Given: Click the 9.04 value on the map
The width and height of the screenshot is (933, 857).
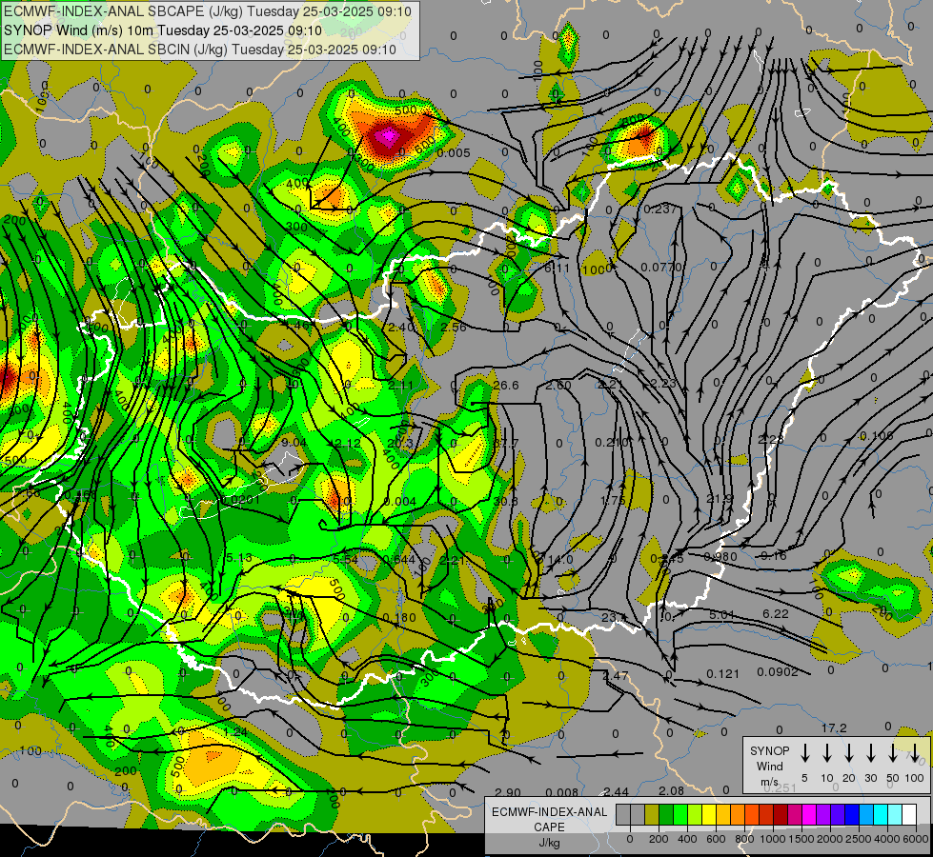Looking at the screenshot, I should pyautogui.click(x=294, y=443).
